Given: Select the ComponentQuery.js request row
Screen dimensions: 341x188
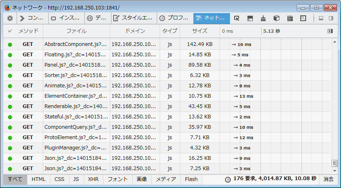Looking at the screenshot, I should (x=167, y=127).
